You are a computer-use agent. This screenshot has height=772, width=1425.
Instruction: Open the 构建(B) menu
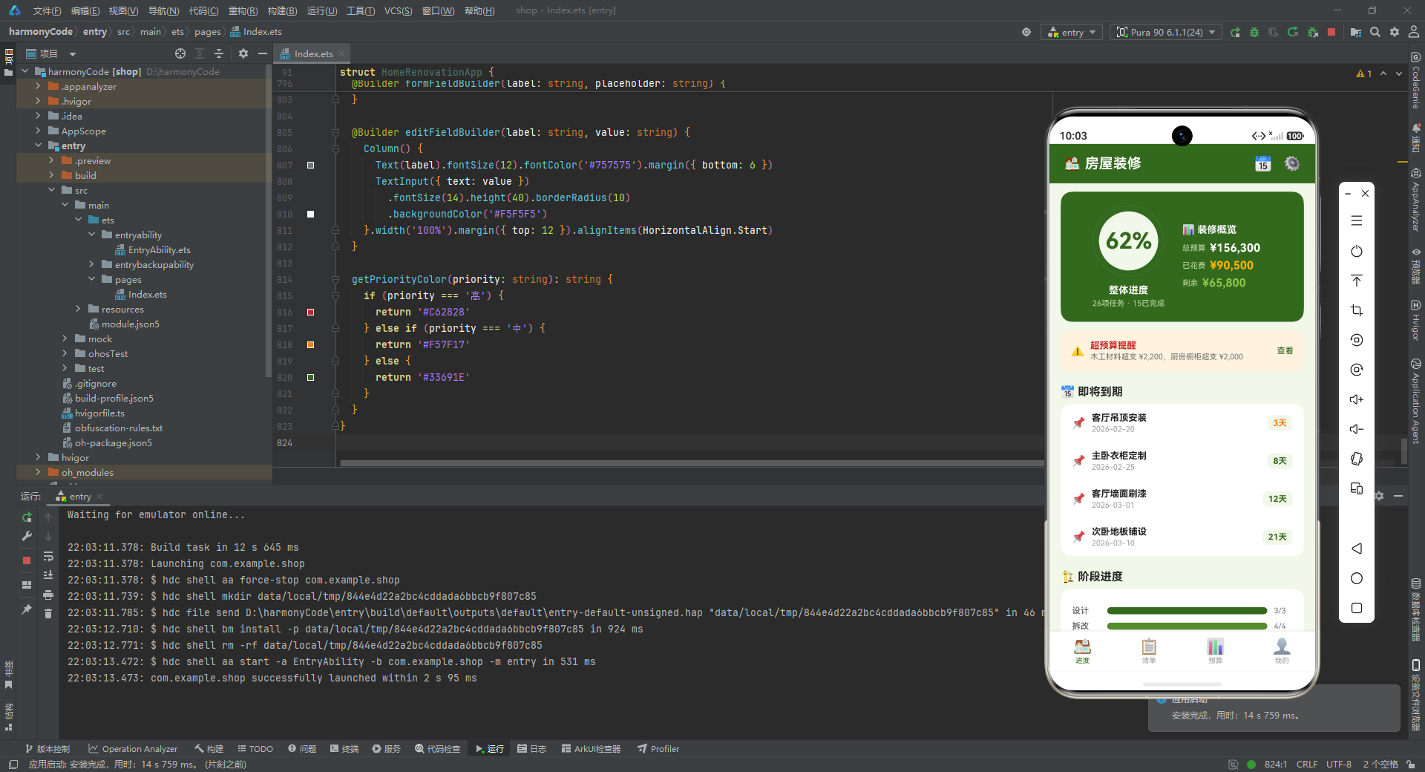282,10
